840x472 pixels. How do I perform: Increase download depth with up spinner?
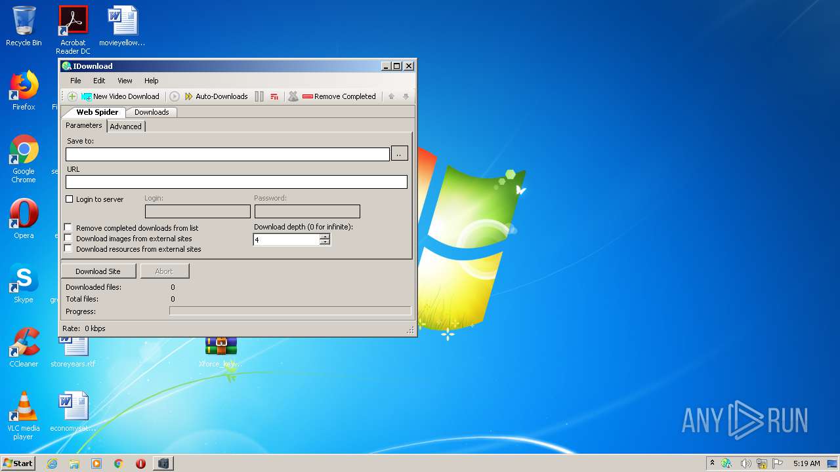[x=325, y=237]
